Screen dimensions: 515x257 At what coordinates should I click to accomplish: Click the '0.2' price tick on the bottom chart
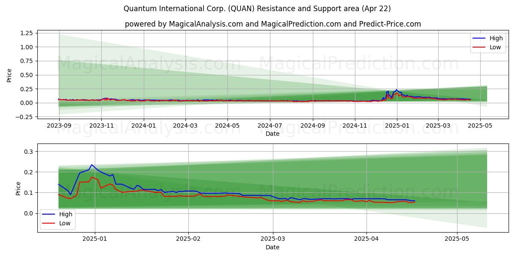coord(29,172)
